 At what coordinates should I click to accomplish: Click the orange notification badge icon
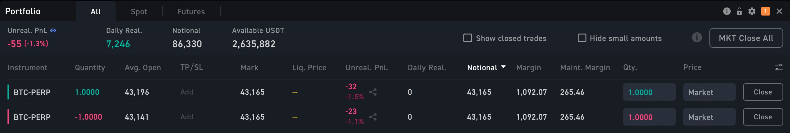765,11
